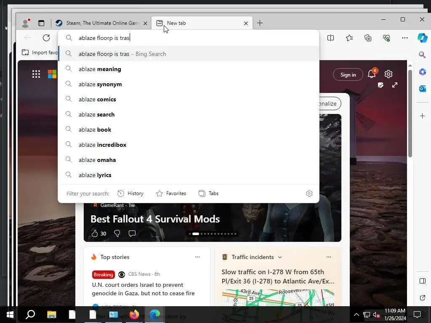Click inside the address bar text field
The image size is (431, 323).
click(189, 38)
